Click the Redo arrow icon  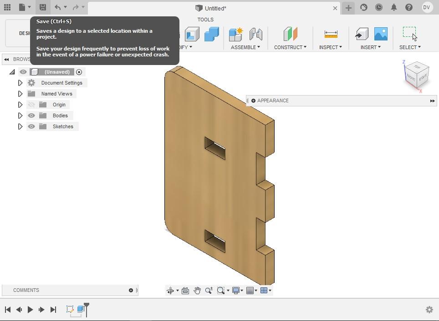[x=76, y=7]
